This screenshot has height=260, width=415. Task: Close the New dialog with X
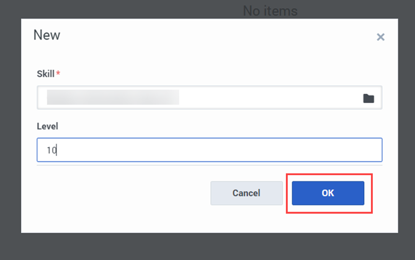380,37
